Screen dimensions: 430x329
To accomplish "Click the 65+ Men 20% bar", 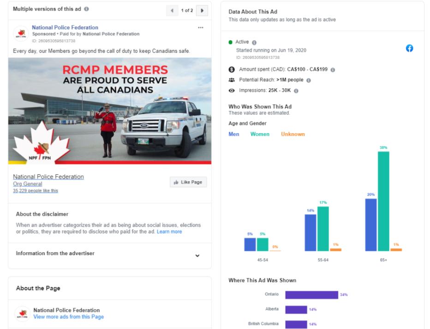I will click(x=371, y=225).
